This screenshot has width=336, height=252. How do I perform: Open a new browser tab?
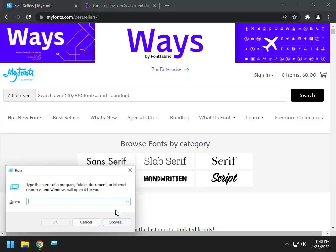(x=167, y=6)
